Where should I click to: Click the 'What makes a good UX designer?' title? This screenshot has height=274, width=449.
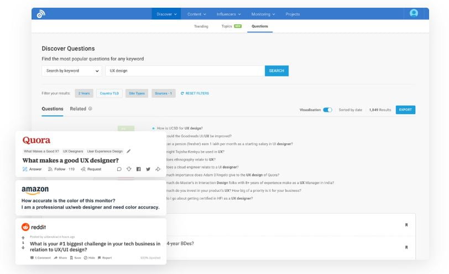point(70,160)
